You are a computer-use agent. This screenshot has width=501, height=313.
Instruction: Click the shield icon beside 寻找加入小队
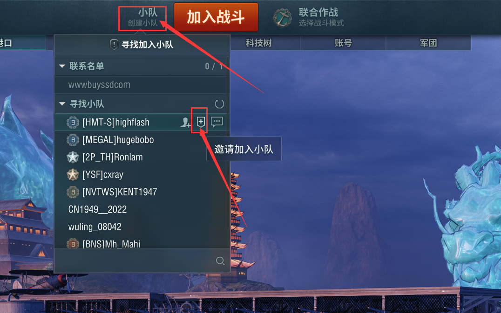(114, 44)
